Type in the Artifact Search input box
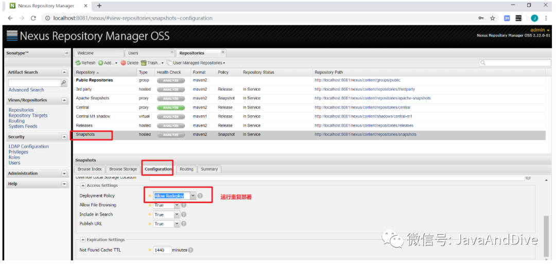The image size is (556, 264). [x=35, y=82]
